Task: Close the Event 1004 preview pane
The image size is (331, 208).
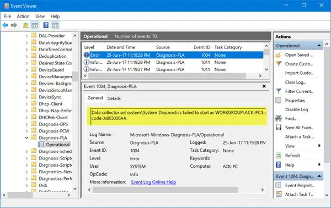Action: click(x=264, y=86)
